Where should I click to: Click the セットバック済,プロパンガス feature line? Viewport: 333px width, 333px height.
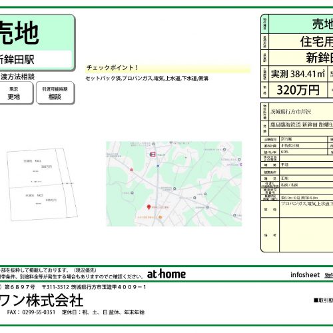pos(147,78)
